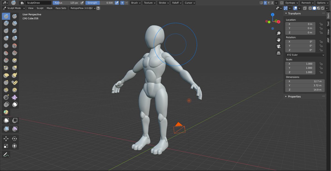The width and height of the screenshot is (331, 171).
Task: Click the zoom magnifier navigation gizmo
Action: coord(279,33)
